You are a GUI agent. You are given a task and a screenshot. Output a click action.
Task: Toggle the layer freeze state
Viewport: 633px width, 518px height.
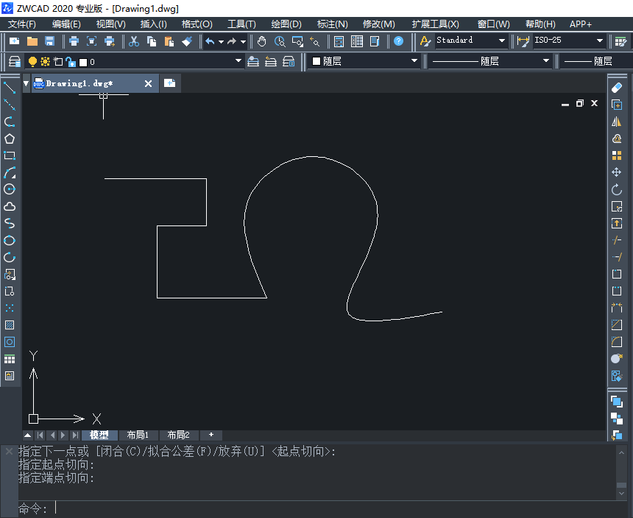(x=45, y=62)
